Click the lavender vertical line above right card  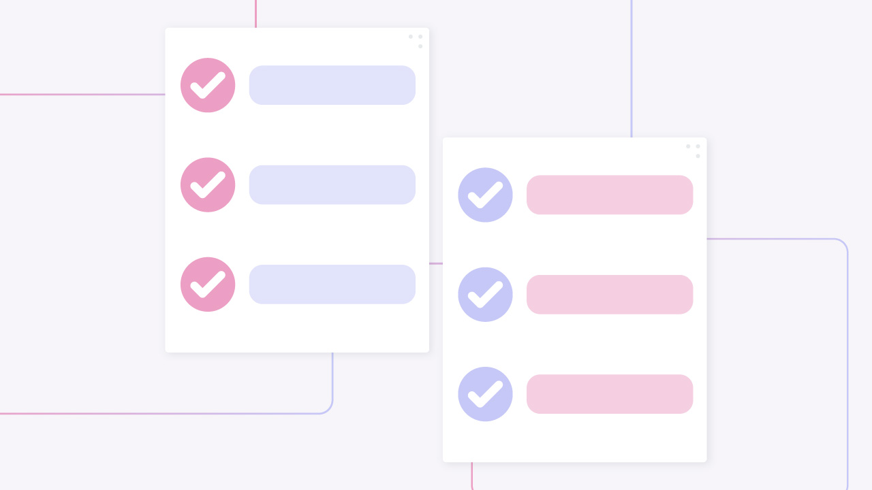(632, 69)
